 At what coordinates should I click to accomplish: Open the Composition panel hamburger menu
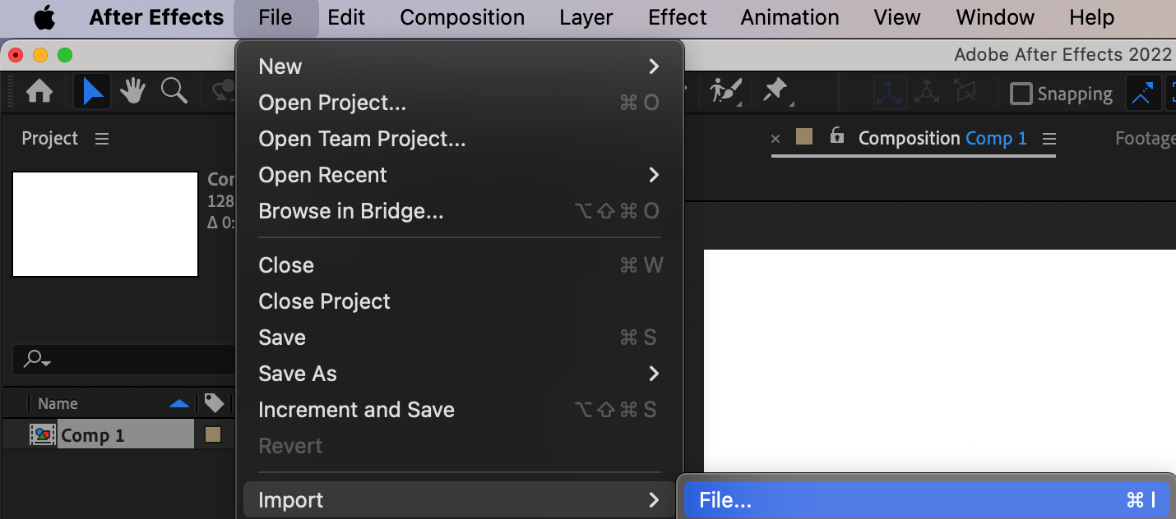click(1049, 139)
